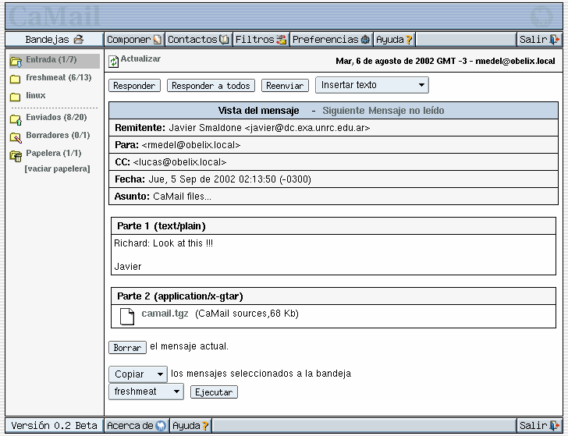
Task: Click the Salir exit icon in top bar
Action: pos(554,39)
